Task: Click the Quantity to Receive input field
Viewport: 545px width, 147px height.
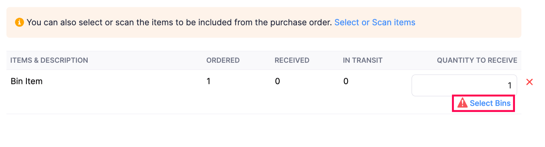Action: (x=464, y=85)
